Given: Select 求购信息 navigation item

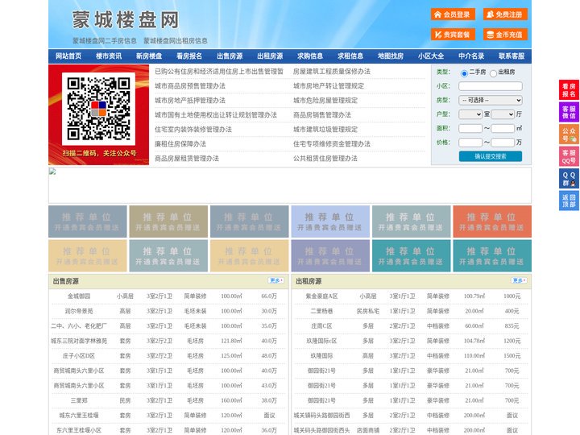Looking at the screenshot, I should [x=310, y=56].
